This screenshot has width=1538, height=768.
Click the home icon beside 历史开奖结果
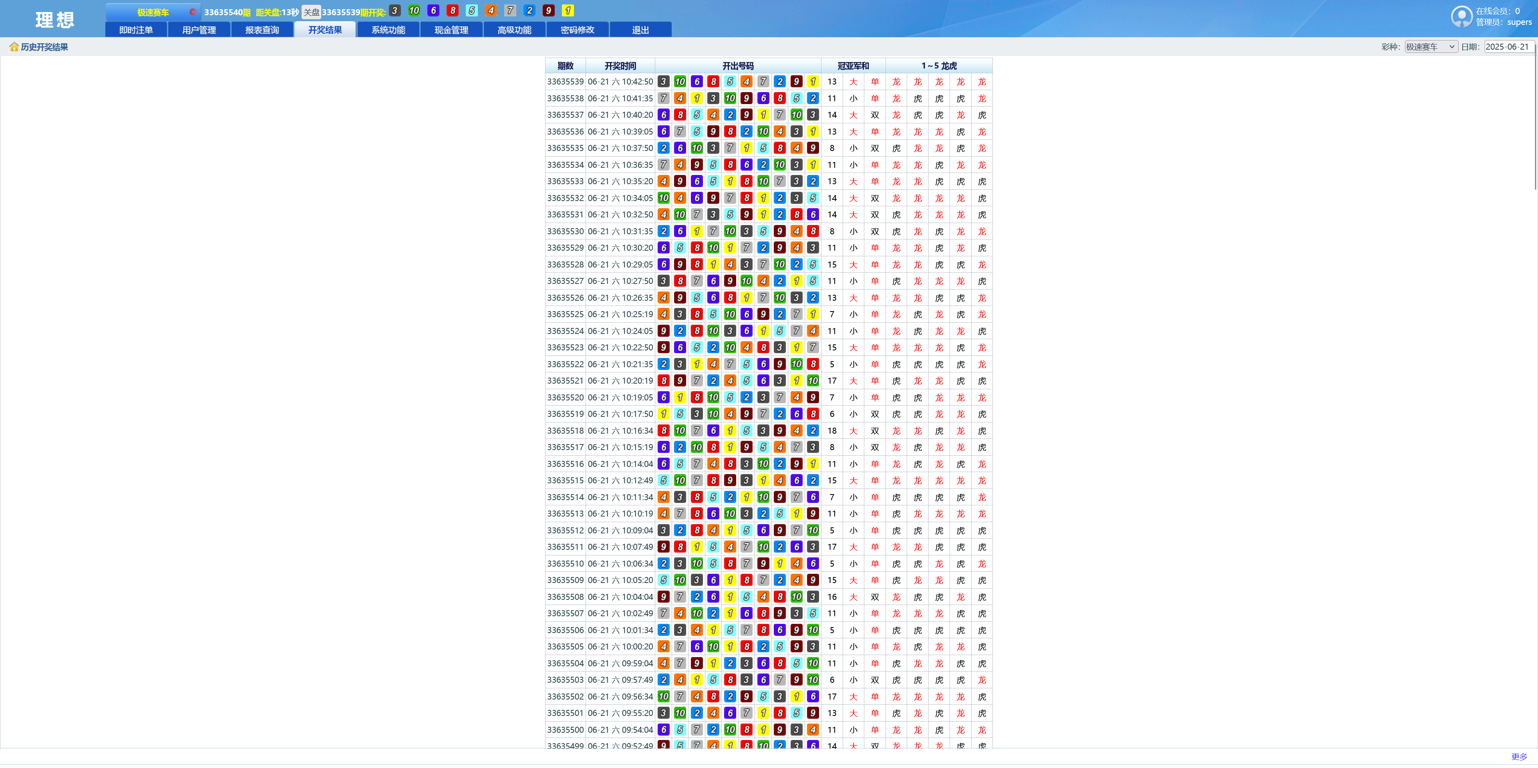coord(14,46)
